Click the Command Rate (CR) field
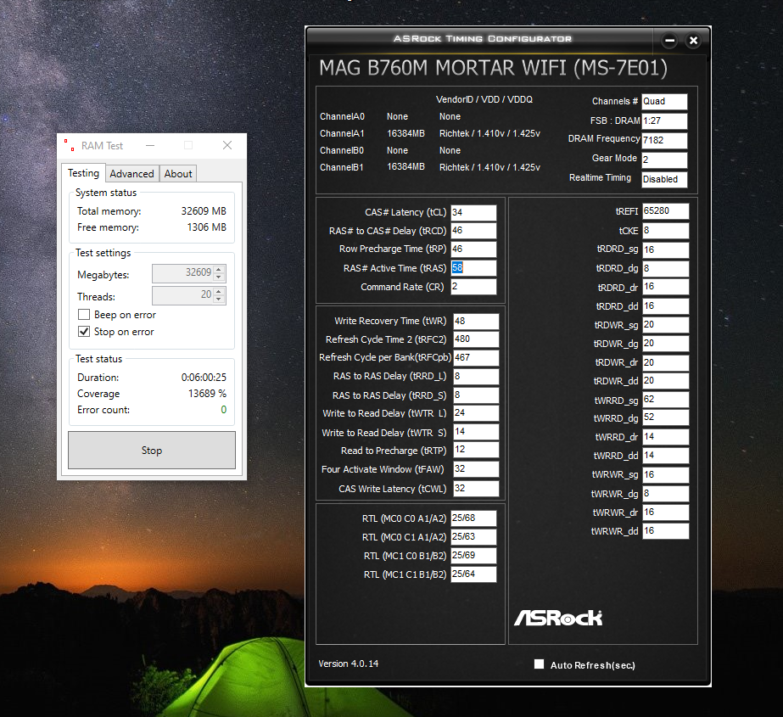Image resolution: width=783 pixels, height=717 pixels. (473, 287)
